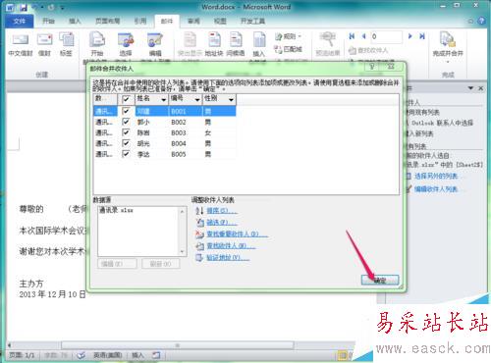The height and width of the screenshot is (363, 491).
Task: Uncheck the recipient row B005 checkbox
Action: coord(126,154)
